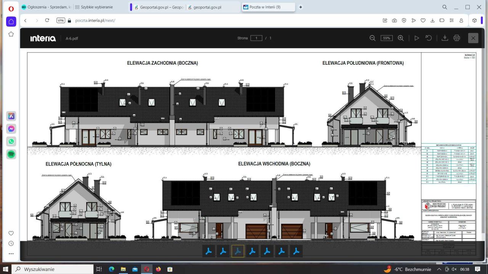Start the PDF slideshow play button
The image size is (488, 274).
tap(417, 38)
